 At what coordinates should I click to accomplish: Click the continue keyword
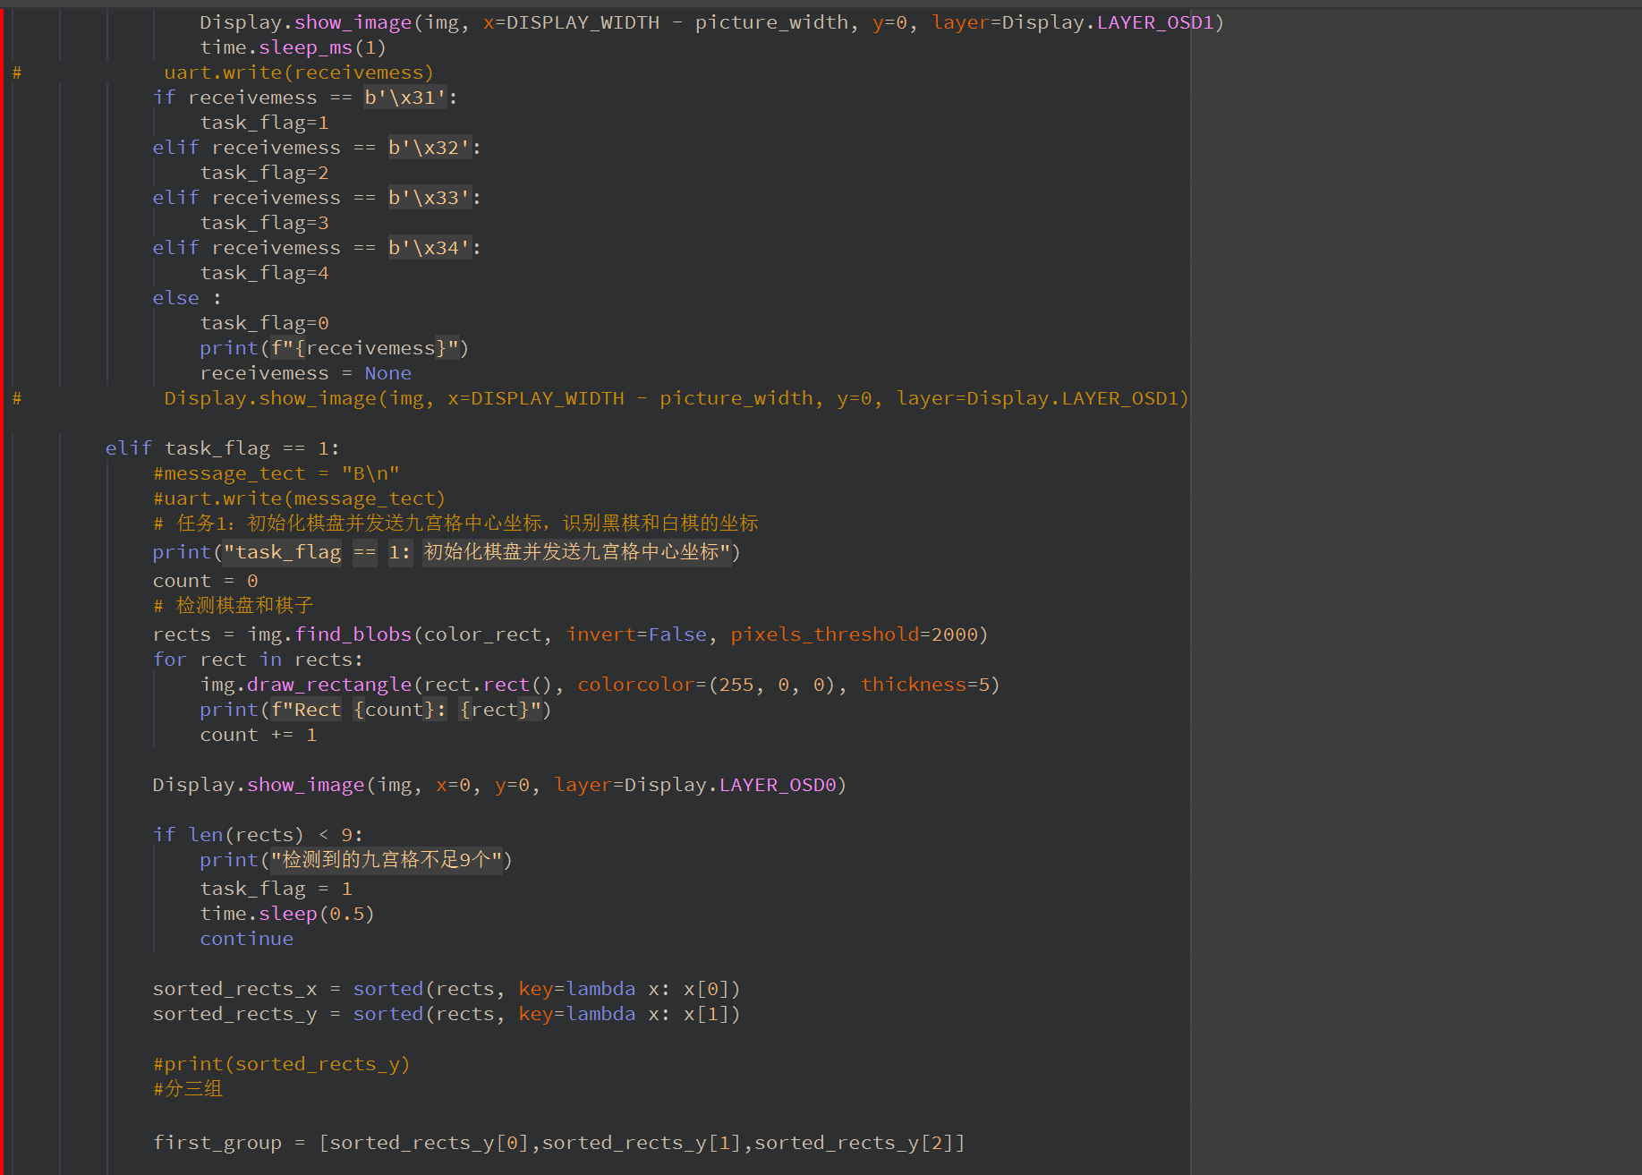click(x=246, y=939)
